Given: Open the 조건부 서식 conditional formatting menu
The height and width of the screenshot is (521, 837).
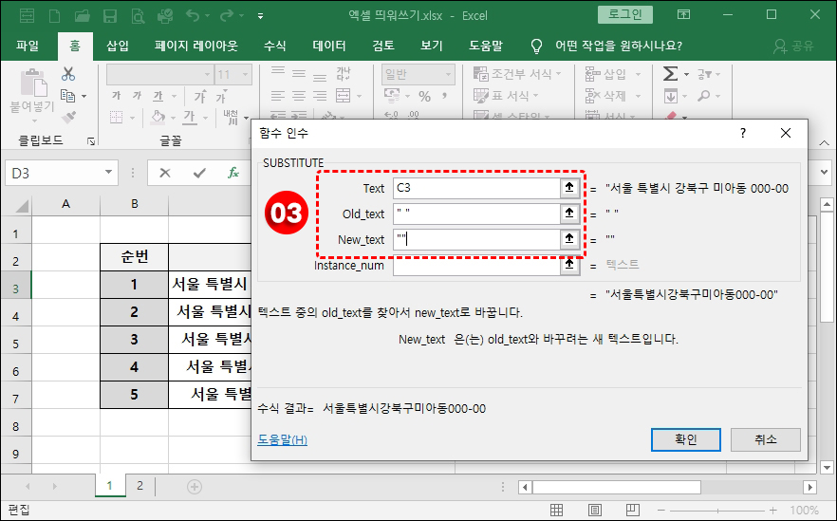Looking at the screenshot, I should pyautogui.click(x=517, y=74).
